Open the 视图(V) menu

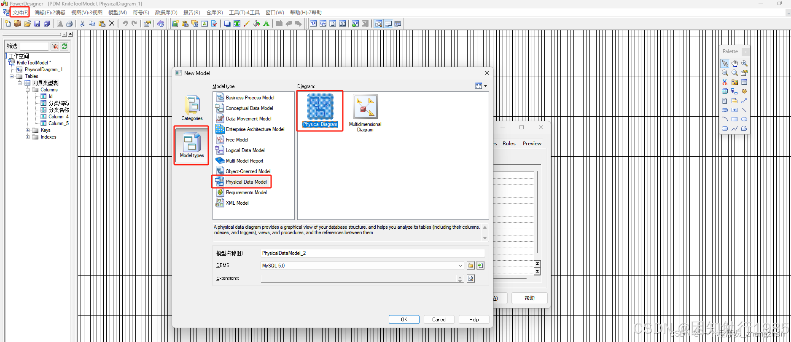(86, 12)
